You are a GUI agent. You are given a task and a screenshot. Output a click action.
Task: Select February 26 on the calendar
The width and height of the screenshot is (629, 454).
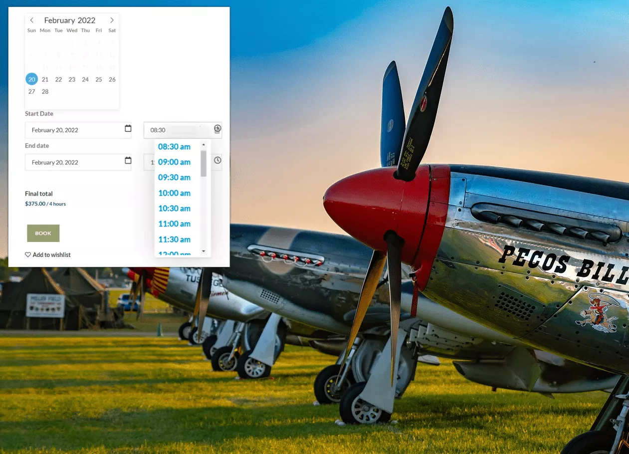click(112, 79)
